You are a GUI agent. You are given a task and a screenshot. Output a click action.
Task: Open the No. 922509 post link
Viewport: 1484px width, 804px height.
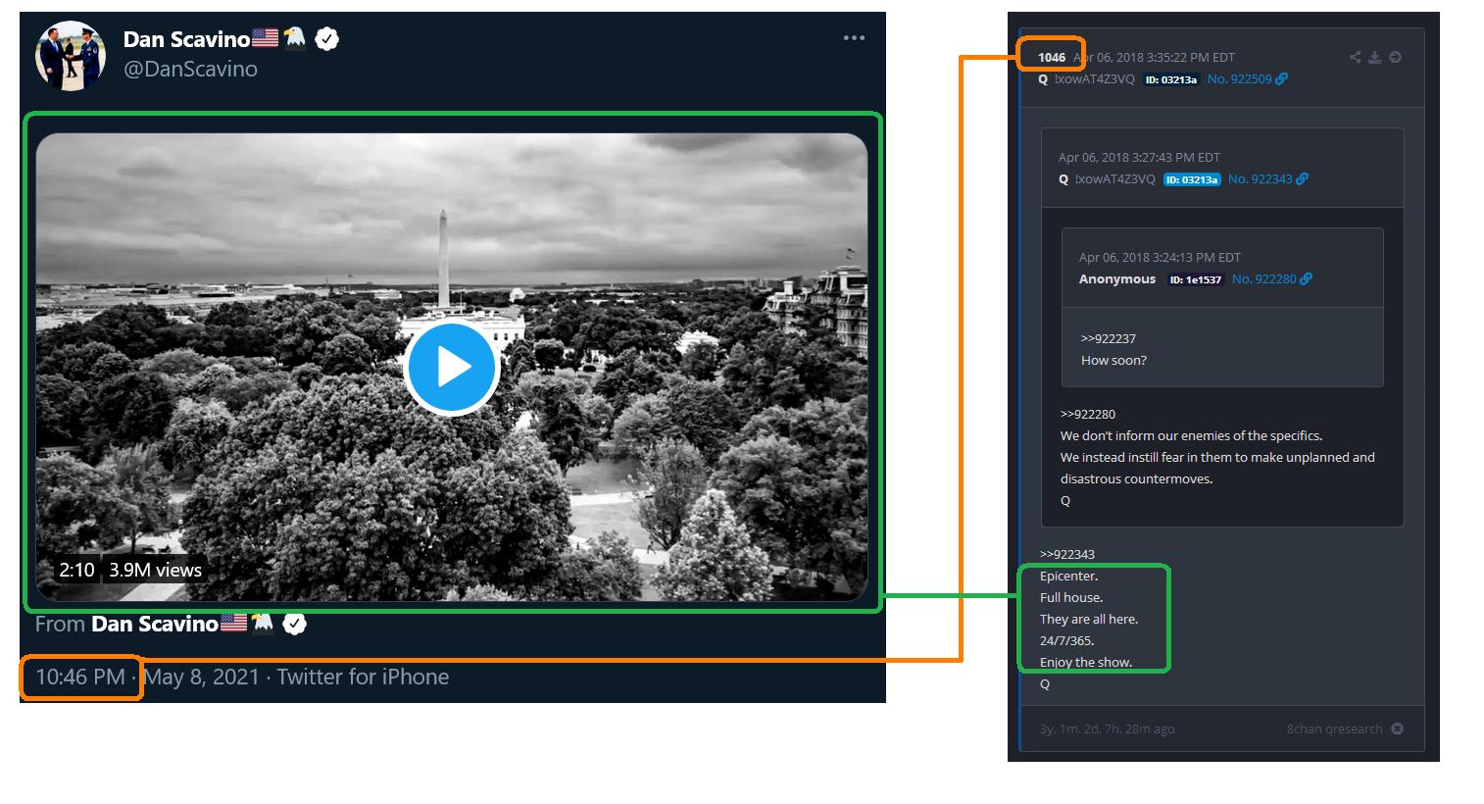[1239, 79]
